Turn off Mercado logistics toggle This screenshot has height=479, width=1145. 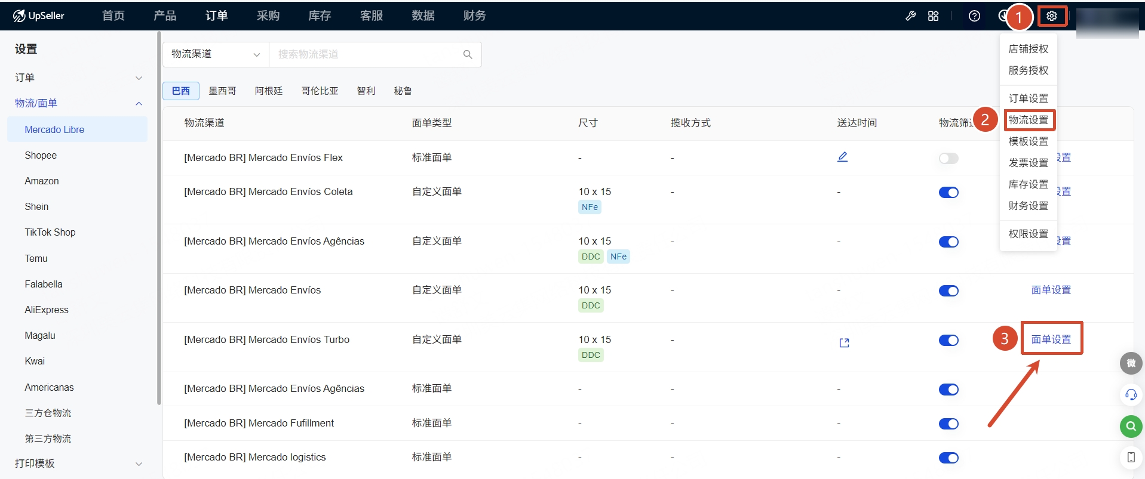point(948,458)
